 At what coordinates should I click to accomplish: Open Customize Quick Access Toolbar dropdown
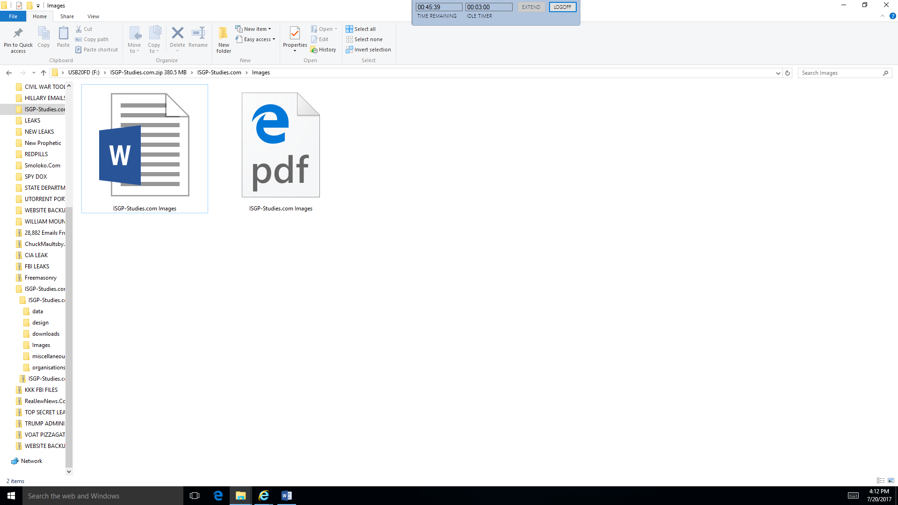38,6
